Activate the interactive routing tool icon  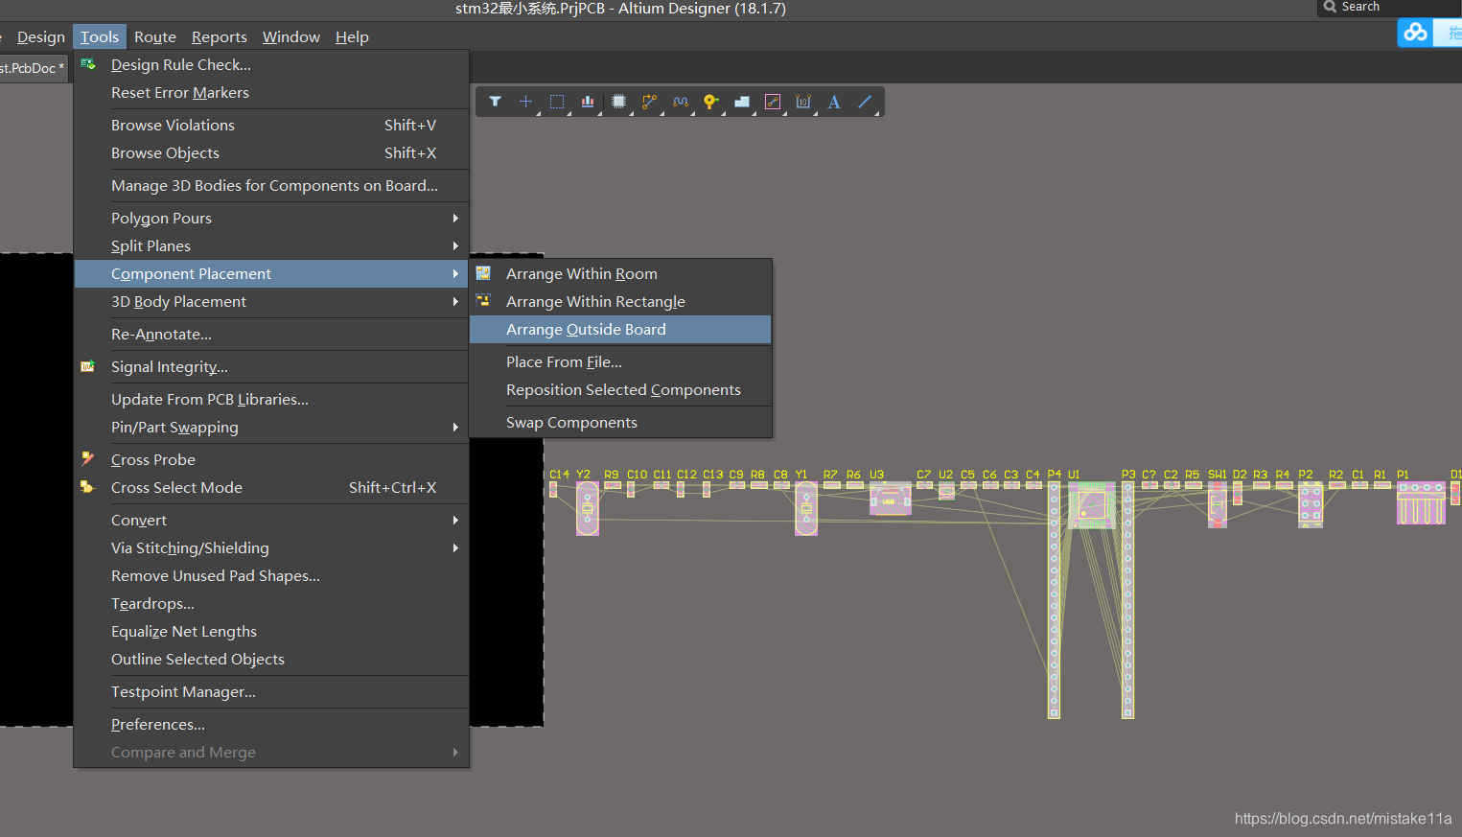(649, 102)
